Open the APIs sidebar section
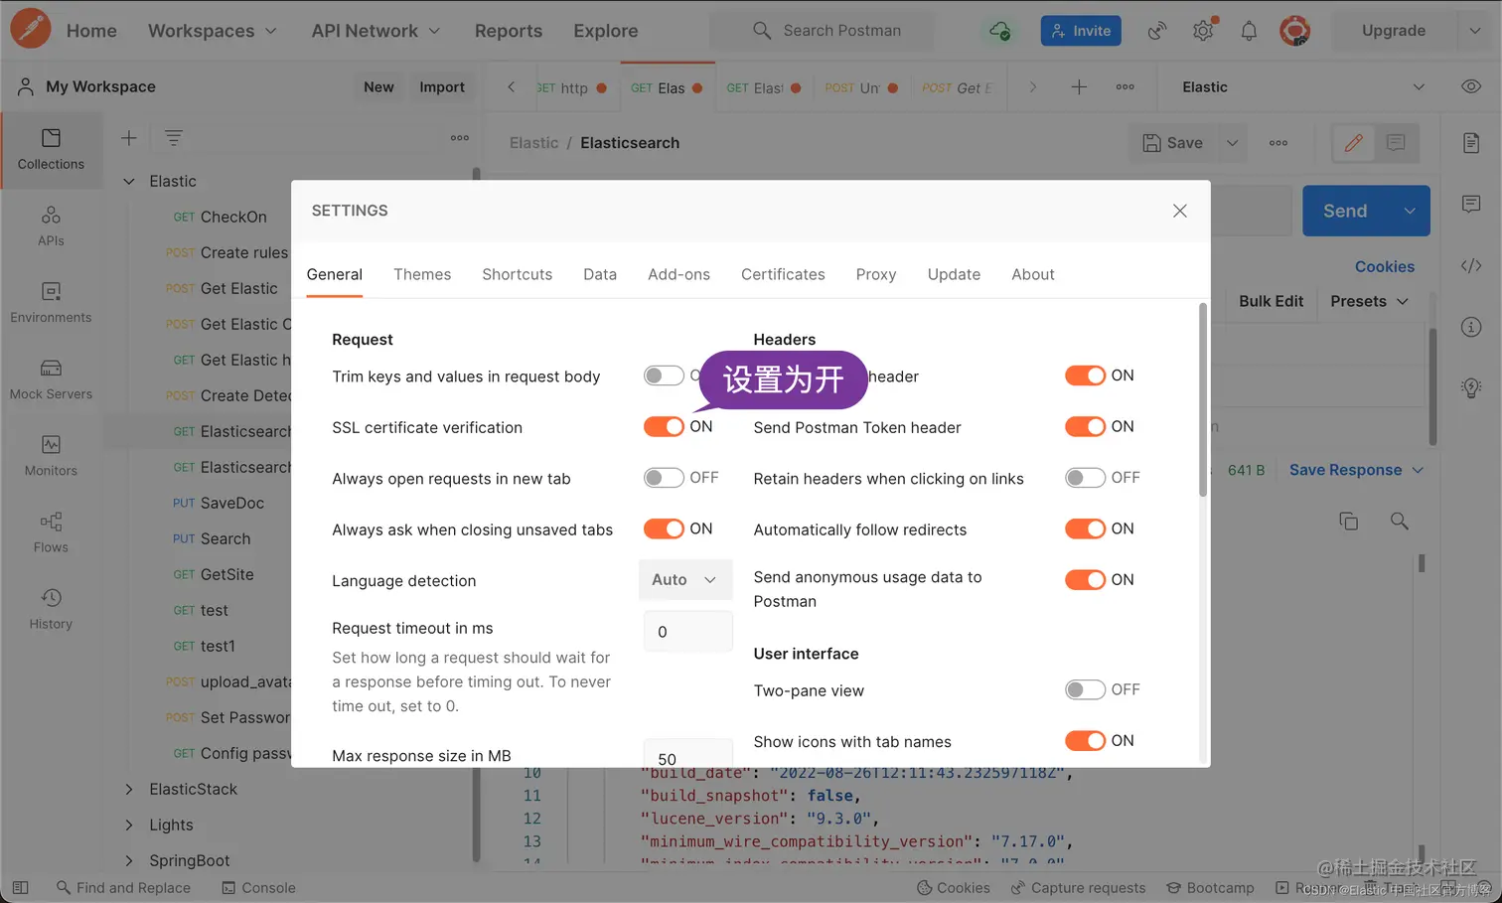 point(51,226)
